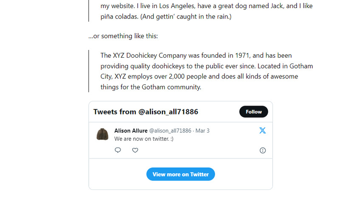Click the line ...or something like this:

click(x=123, y=36)
